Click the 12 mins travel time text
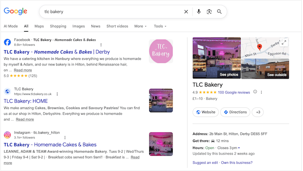 (x=222, y=141)
